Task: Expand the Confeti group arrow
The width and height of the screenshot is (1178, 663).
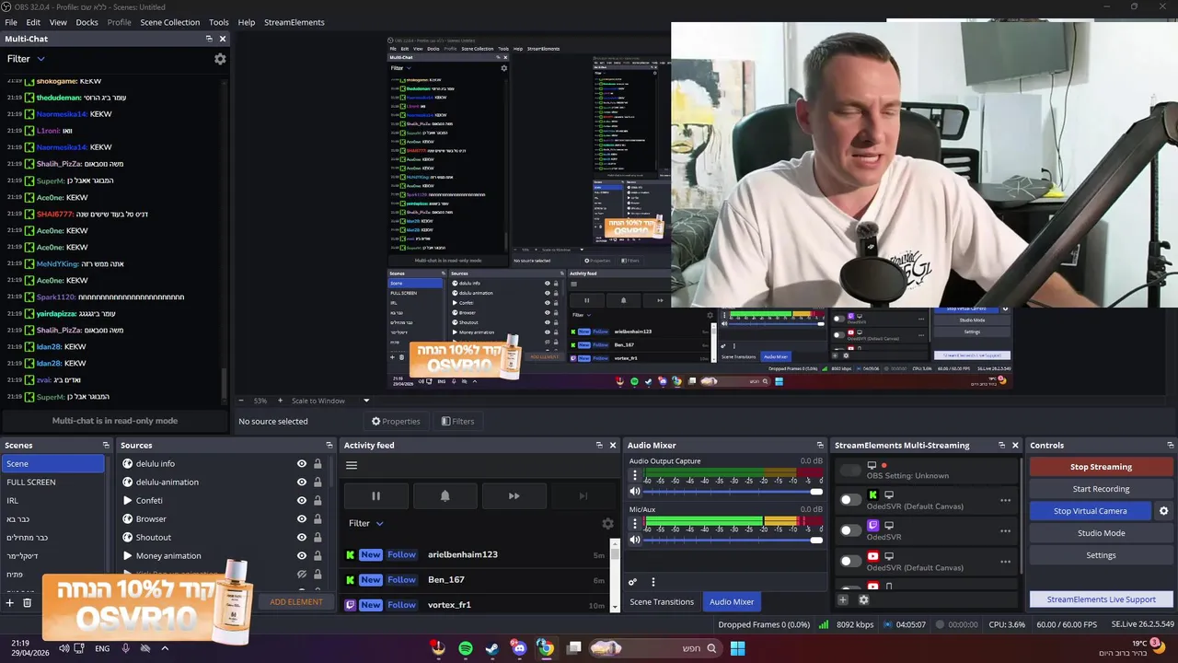Action: [128, 501]
